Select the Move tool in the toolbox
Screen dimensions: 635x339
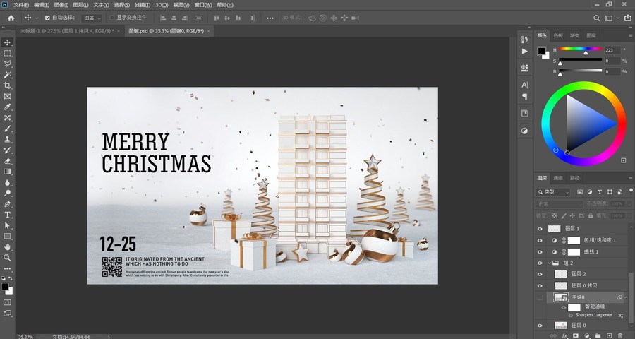[7, 42]
